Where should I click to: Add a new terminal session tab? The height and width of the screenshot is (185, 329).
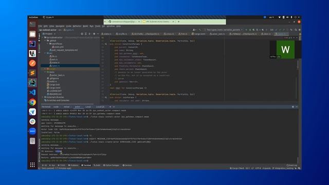[x=110, y=107]
